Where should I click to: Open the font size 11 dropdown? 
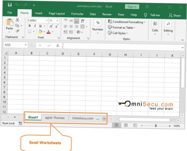(57, 21)
